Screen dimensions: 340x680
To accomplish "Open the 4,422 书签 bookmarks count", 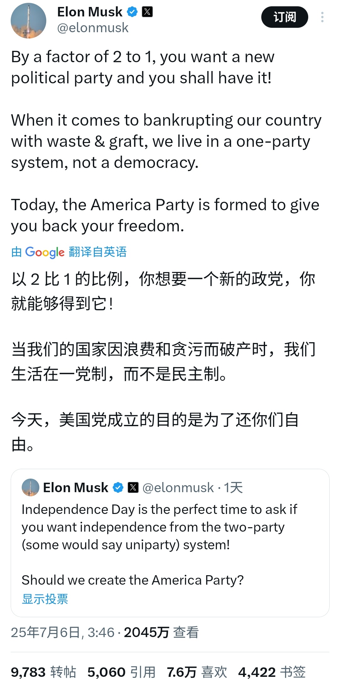I will pos(272,672).
